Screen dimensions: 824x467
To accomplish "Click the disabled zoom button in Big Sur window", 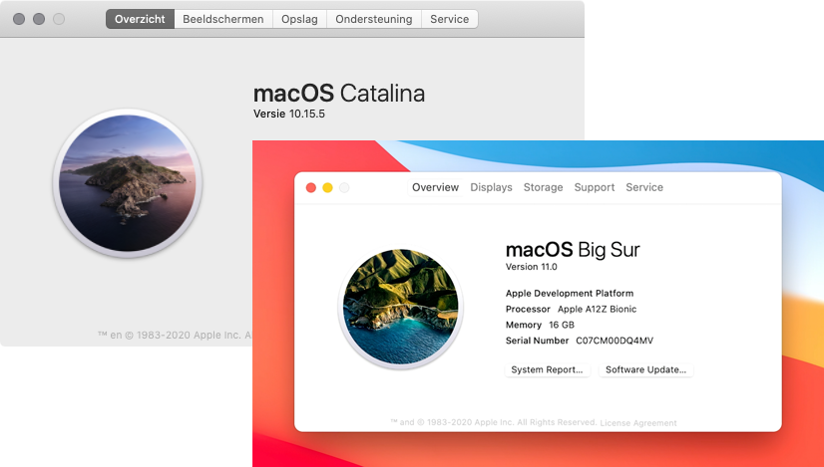I will click(344, 188).
